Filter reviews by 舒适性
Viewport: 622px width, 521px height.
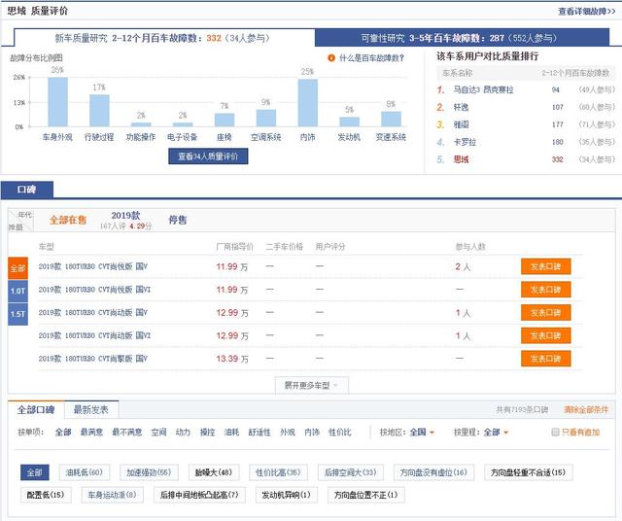[259, 433]
